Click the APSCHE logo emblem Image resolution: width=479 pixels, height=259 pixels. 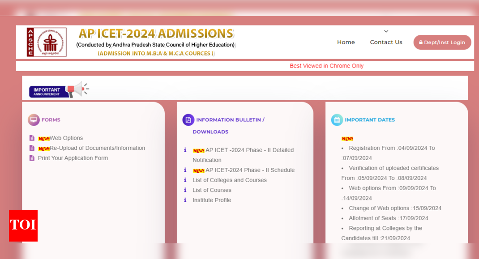47,42
